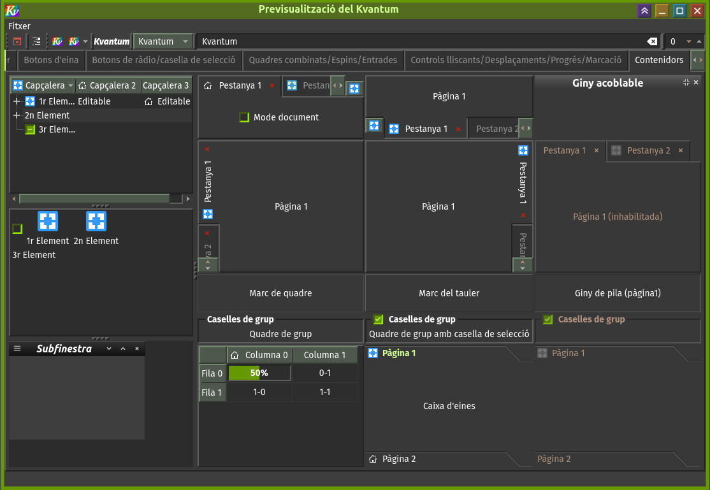This screenshot has width=710, height=490.
Task: Open the Kvantum combo box in toolbar
Action: tap(163, 41)
